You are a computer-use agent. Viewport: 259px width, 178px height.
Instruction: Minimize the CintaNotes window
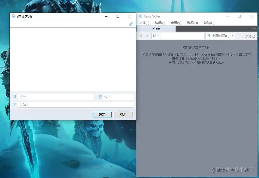point(228,16)
